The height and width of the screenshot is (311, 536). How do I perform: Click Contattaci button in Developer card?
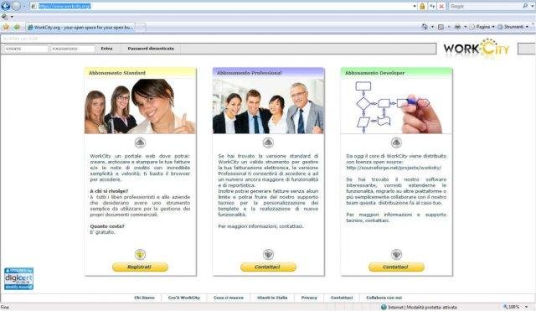pos(396,267)
